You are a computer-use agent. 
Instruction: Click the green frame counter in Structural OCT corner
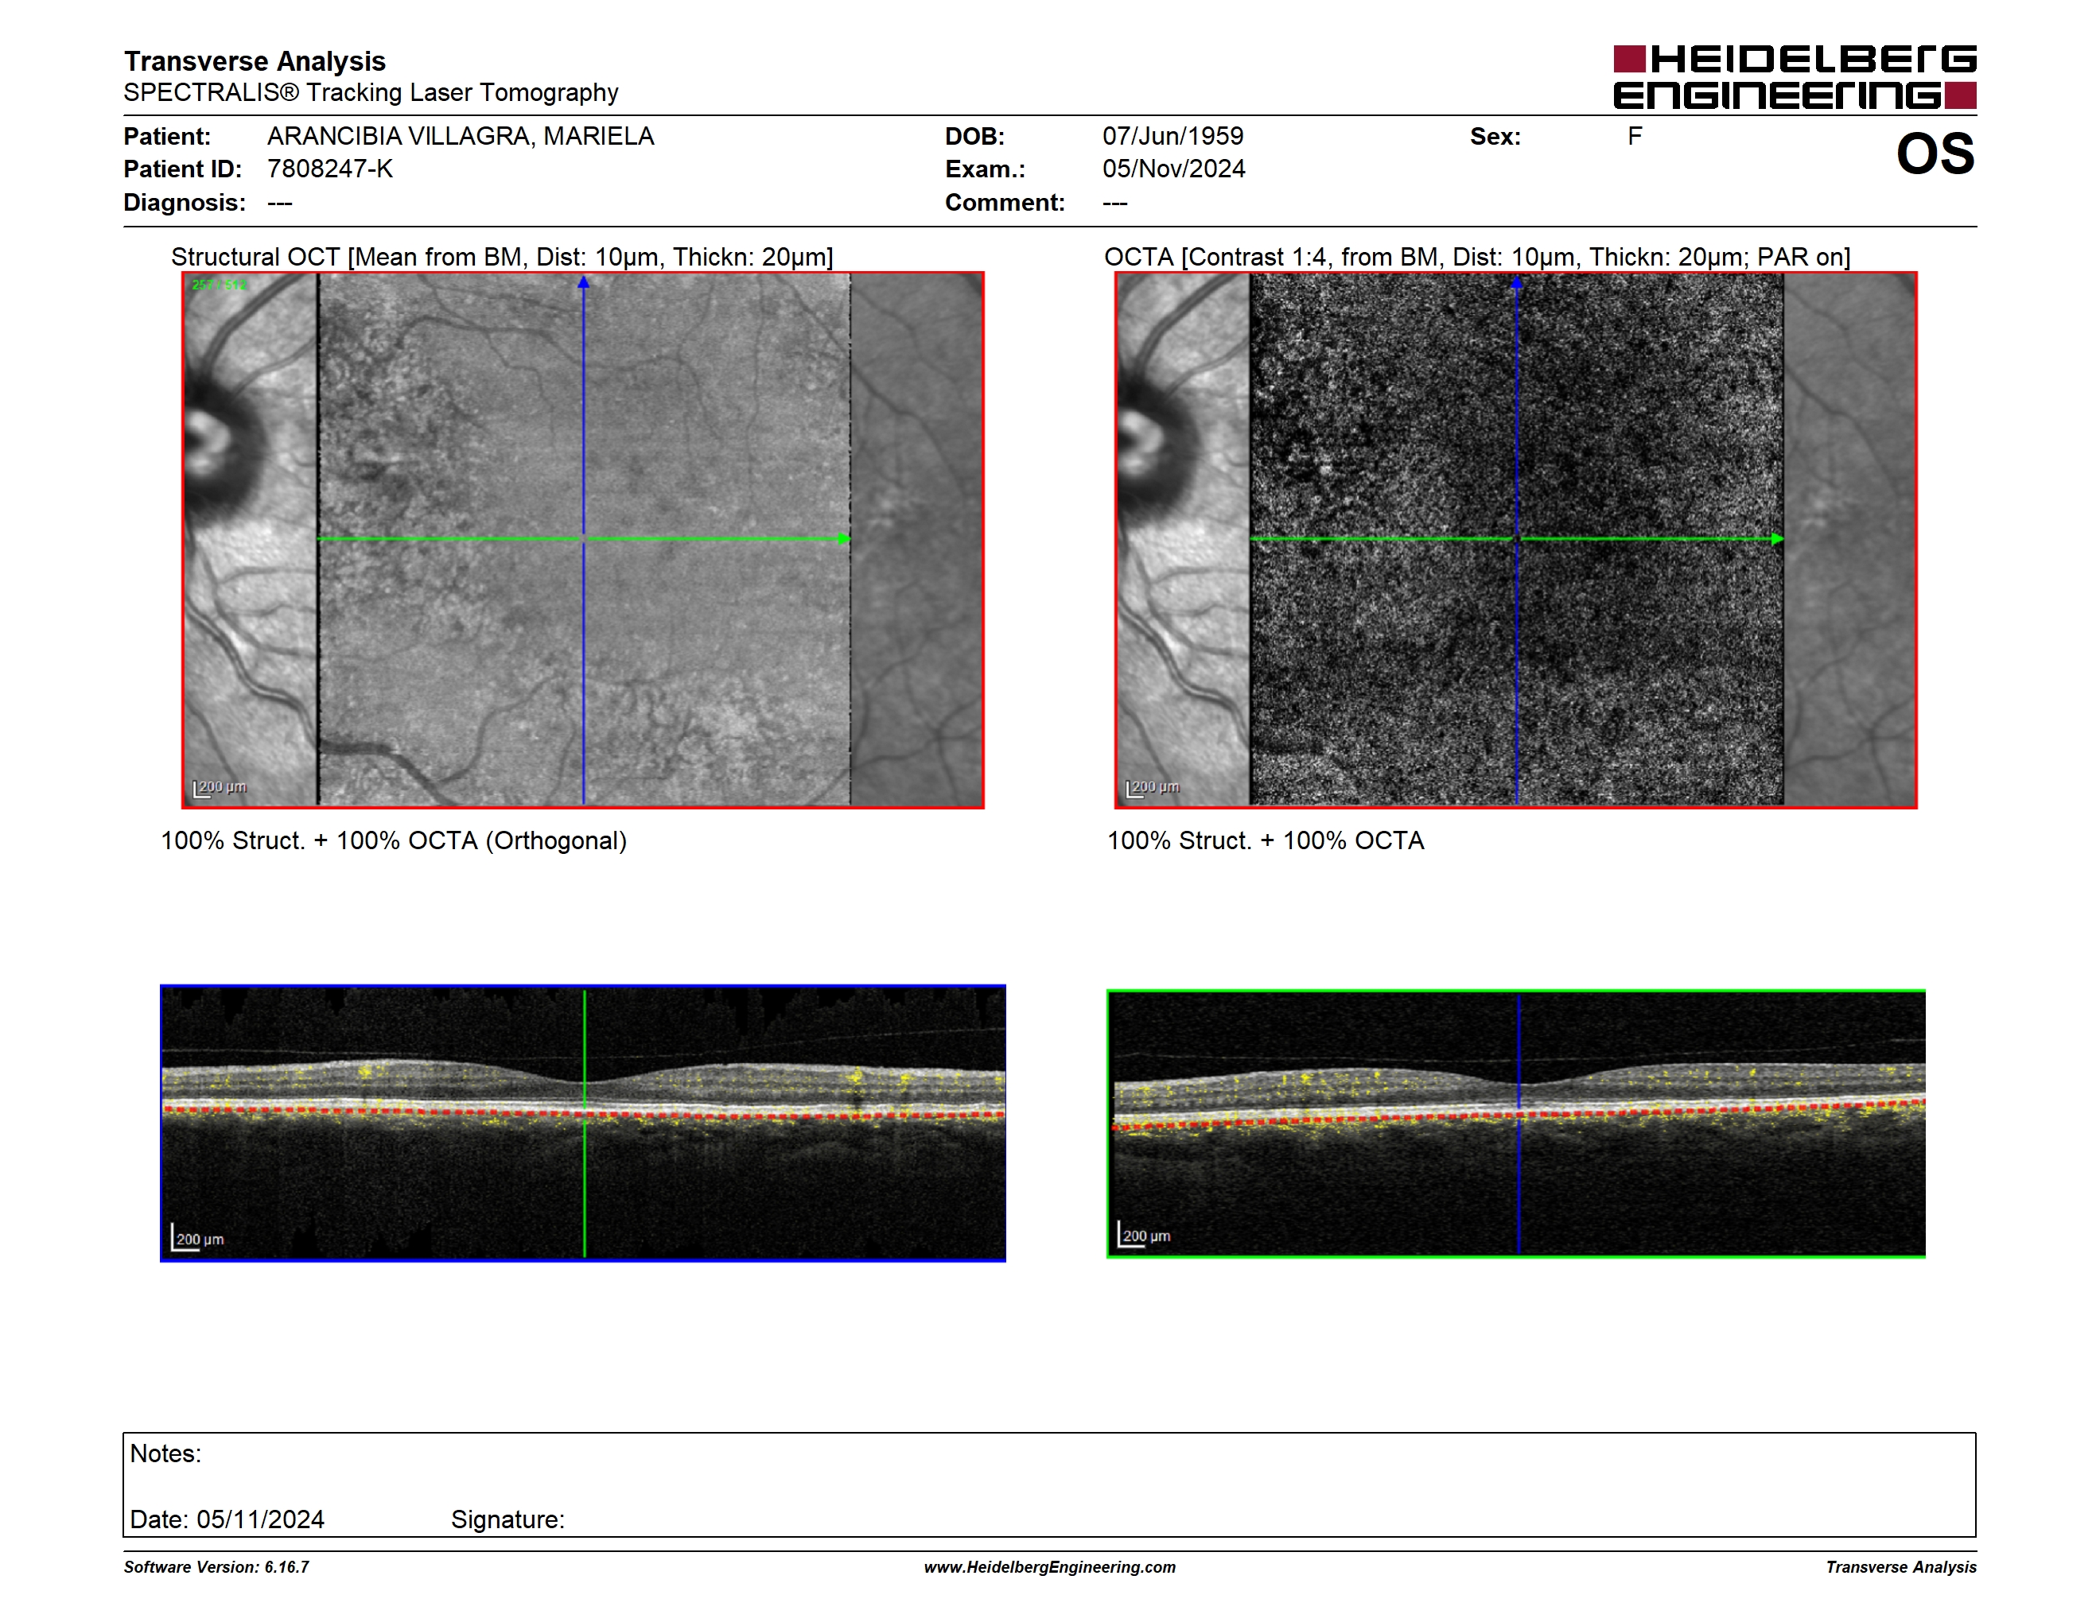(x=220, y=285)
